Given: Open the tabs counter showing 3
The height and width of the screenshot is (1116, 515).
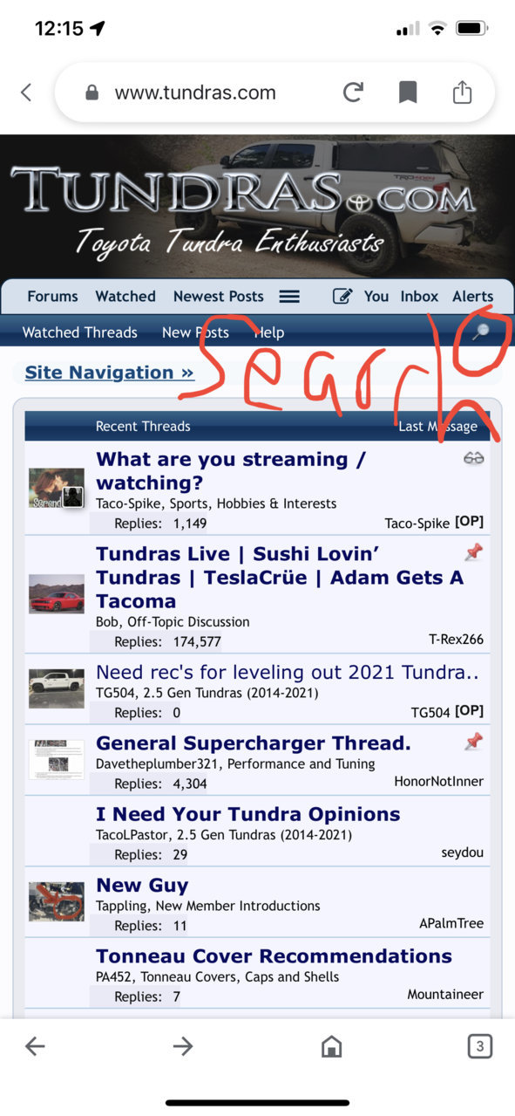Looking at the screenshot, I should point(479,1046).
